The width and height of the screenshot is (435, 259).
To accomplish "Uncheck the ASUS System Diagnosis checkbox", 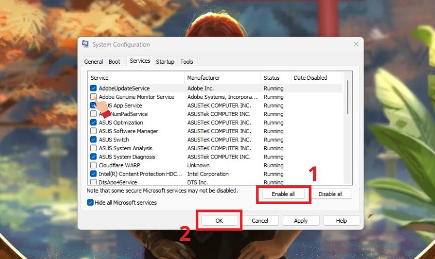I will [93, 157].
